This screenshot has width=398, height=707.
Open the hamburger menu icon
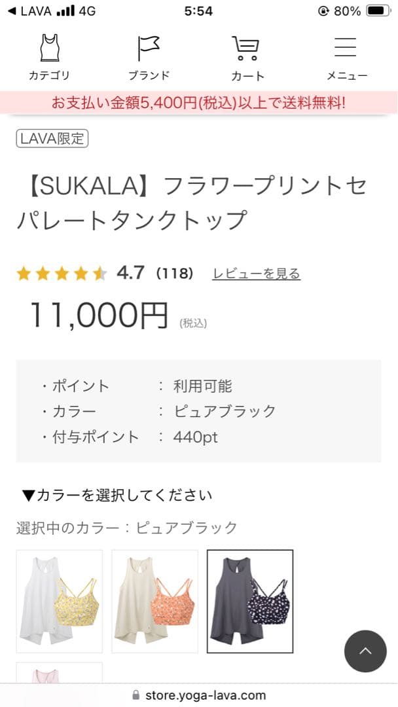[346, 47]
